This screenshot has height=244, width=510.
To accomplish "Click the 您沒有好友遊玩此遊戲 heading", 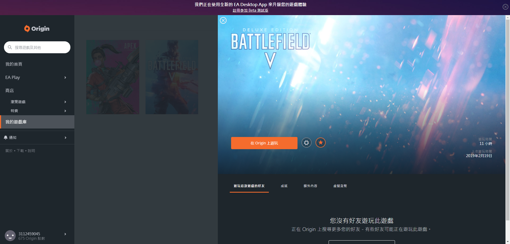I will tap(362, 221).
